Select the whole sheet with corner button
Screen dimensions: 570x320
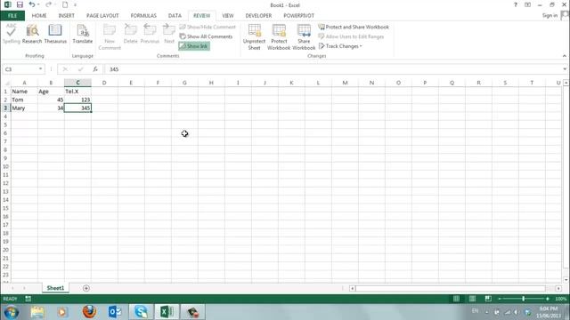(x=6, y=83)
